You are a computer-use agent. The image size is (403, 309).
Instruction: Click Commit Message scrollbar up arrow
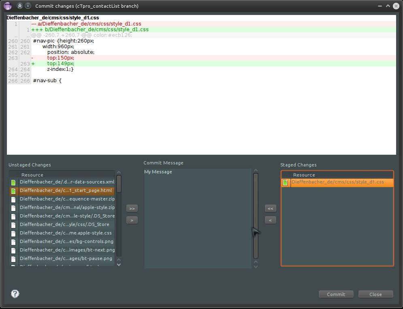click(x=256, y=170)
